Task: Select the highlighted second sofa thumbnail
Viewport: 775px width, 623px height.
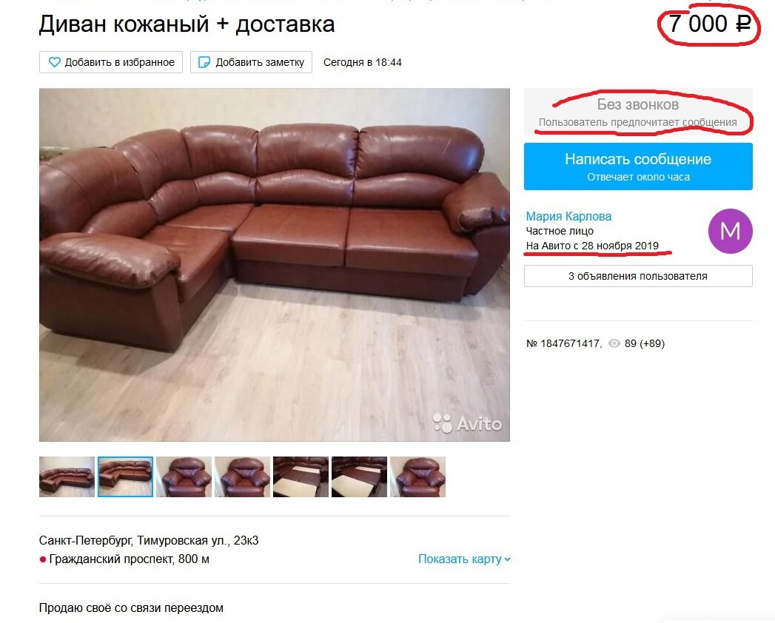Action: (x=126, y=476)
